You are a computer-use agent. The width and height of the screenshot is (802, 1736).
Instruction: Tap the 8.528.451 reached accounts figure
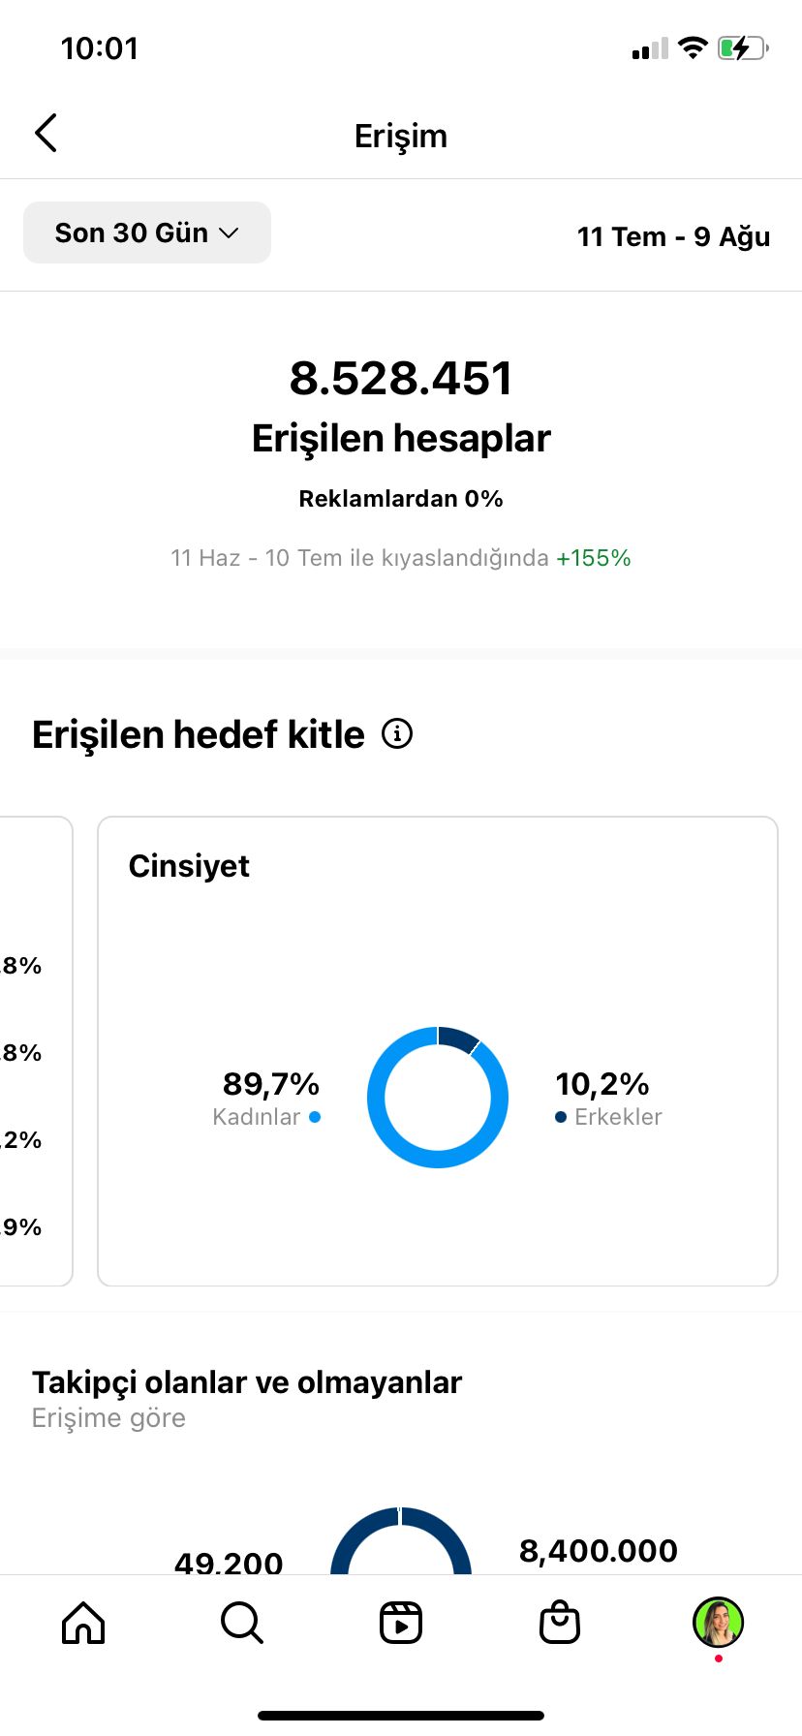pos(401,378)
